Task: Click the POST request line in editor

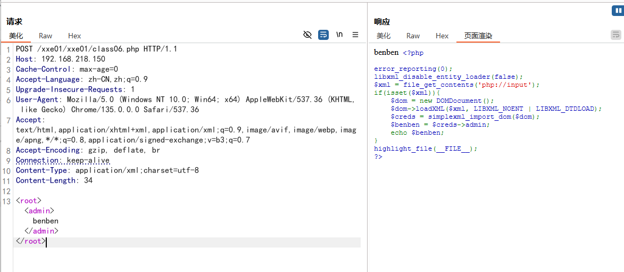Action: tap(96, 49)
